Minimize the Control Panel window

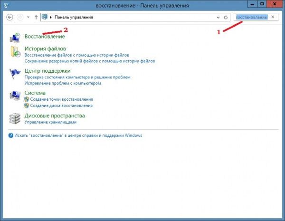tap(252, 4)
